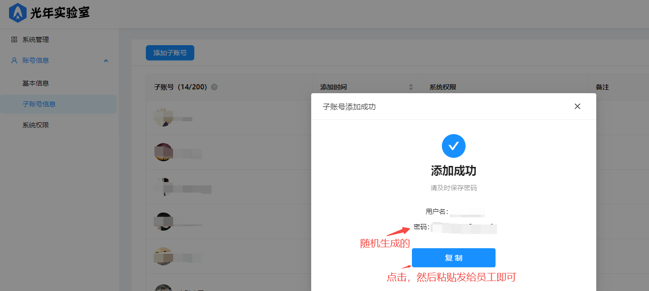Click the first sub-account avatar

click(x=163, y=117)
